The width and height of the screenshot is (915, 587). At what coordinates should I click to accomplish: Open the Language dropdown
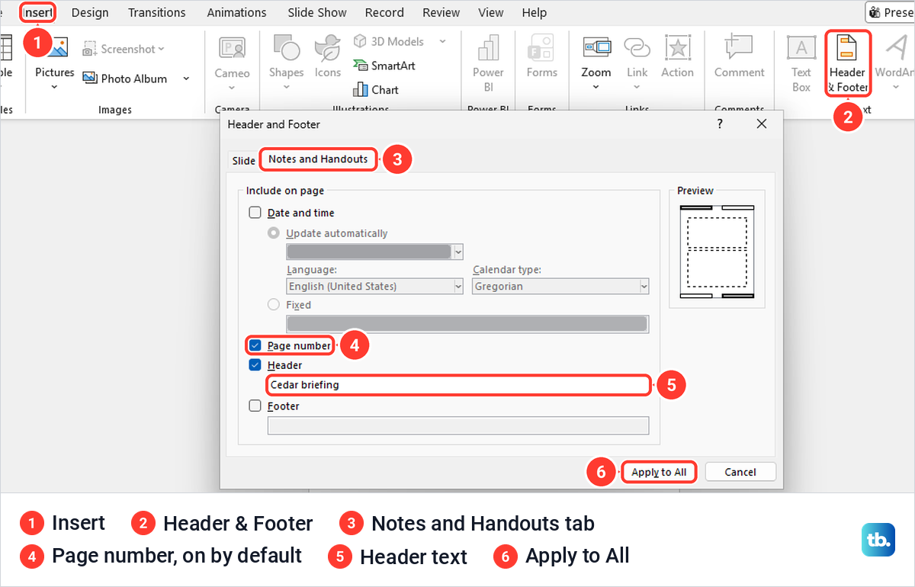[458, 287]
